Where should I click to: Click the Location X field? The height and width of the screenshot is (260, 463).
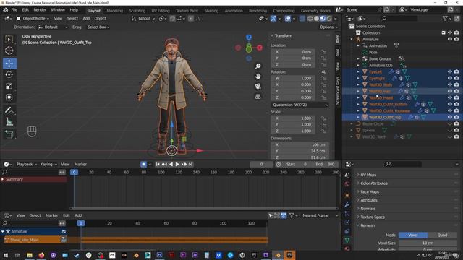294,52
